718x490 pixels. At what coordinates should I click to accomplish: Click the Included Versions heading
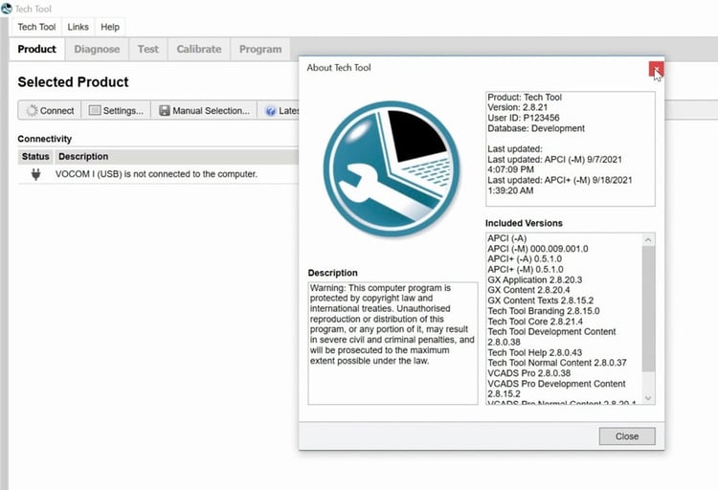pyautogui.click(x=524, y=223)
